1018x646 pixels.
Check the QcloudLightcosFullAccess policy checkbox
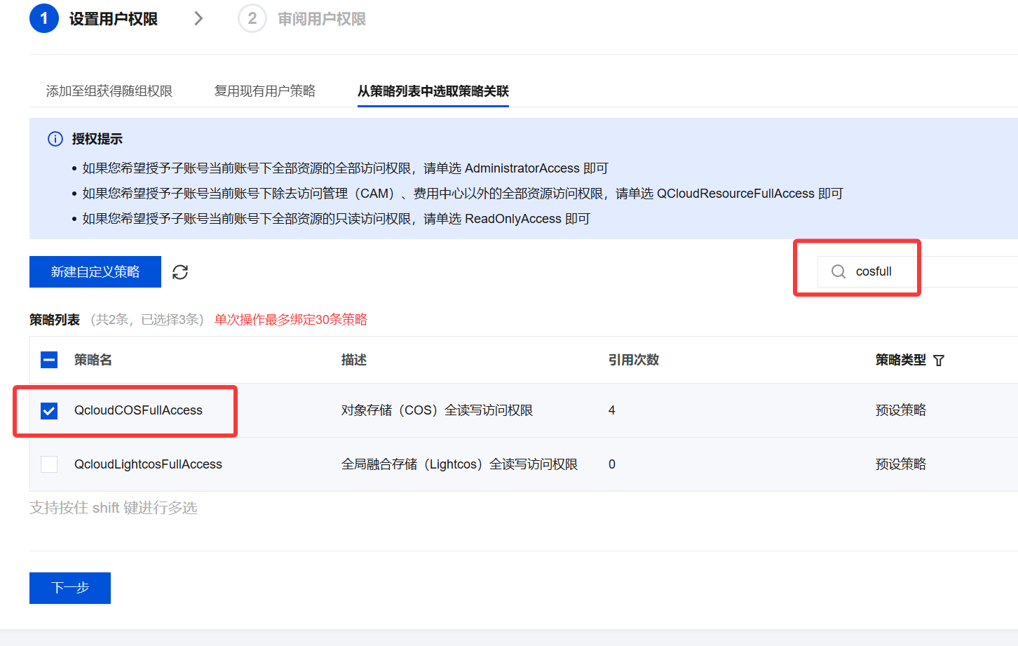49,464
